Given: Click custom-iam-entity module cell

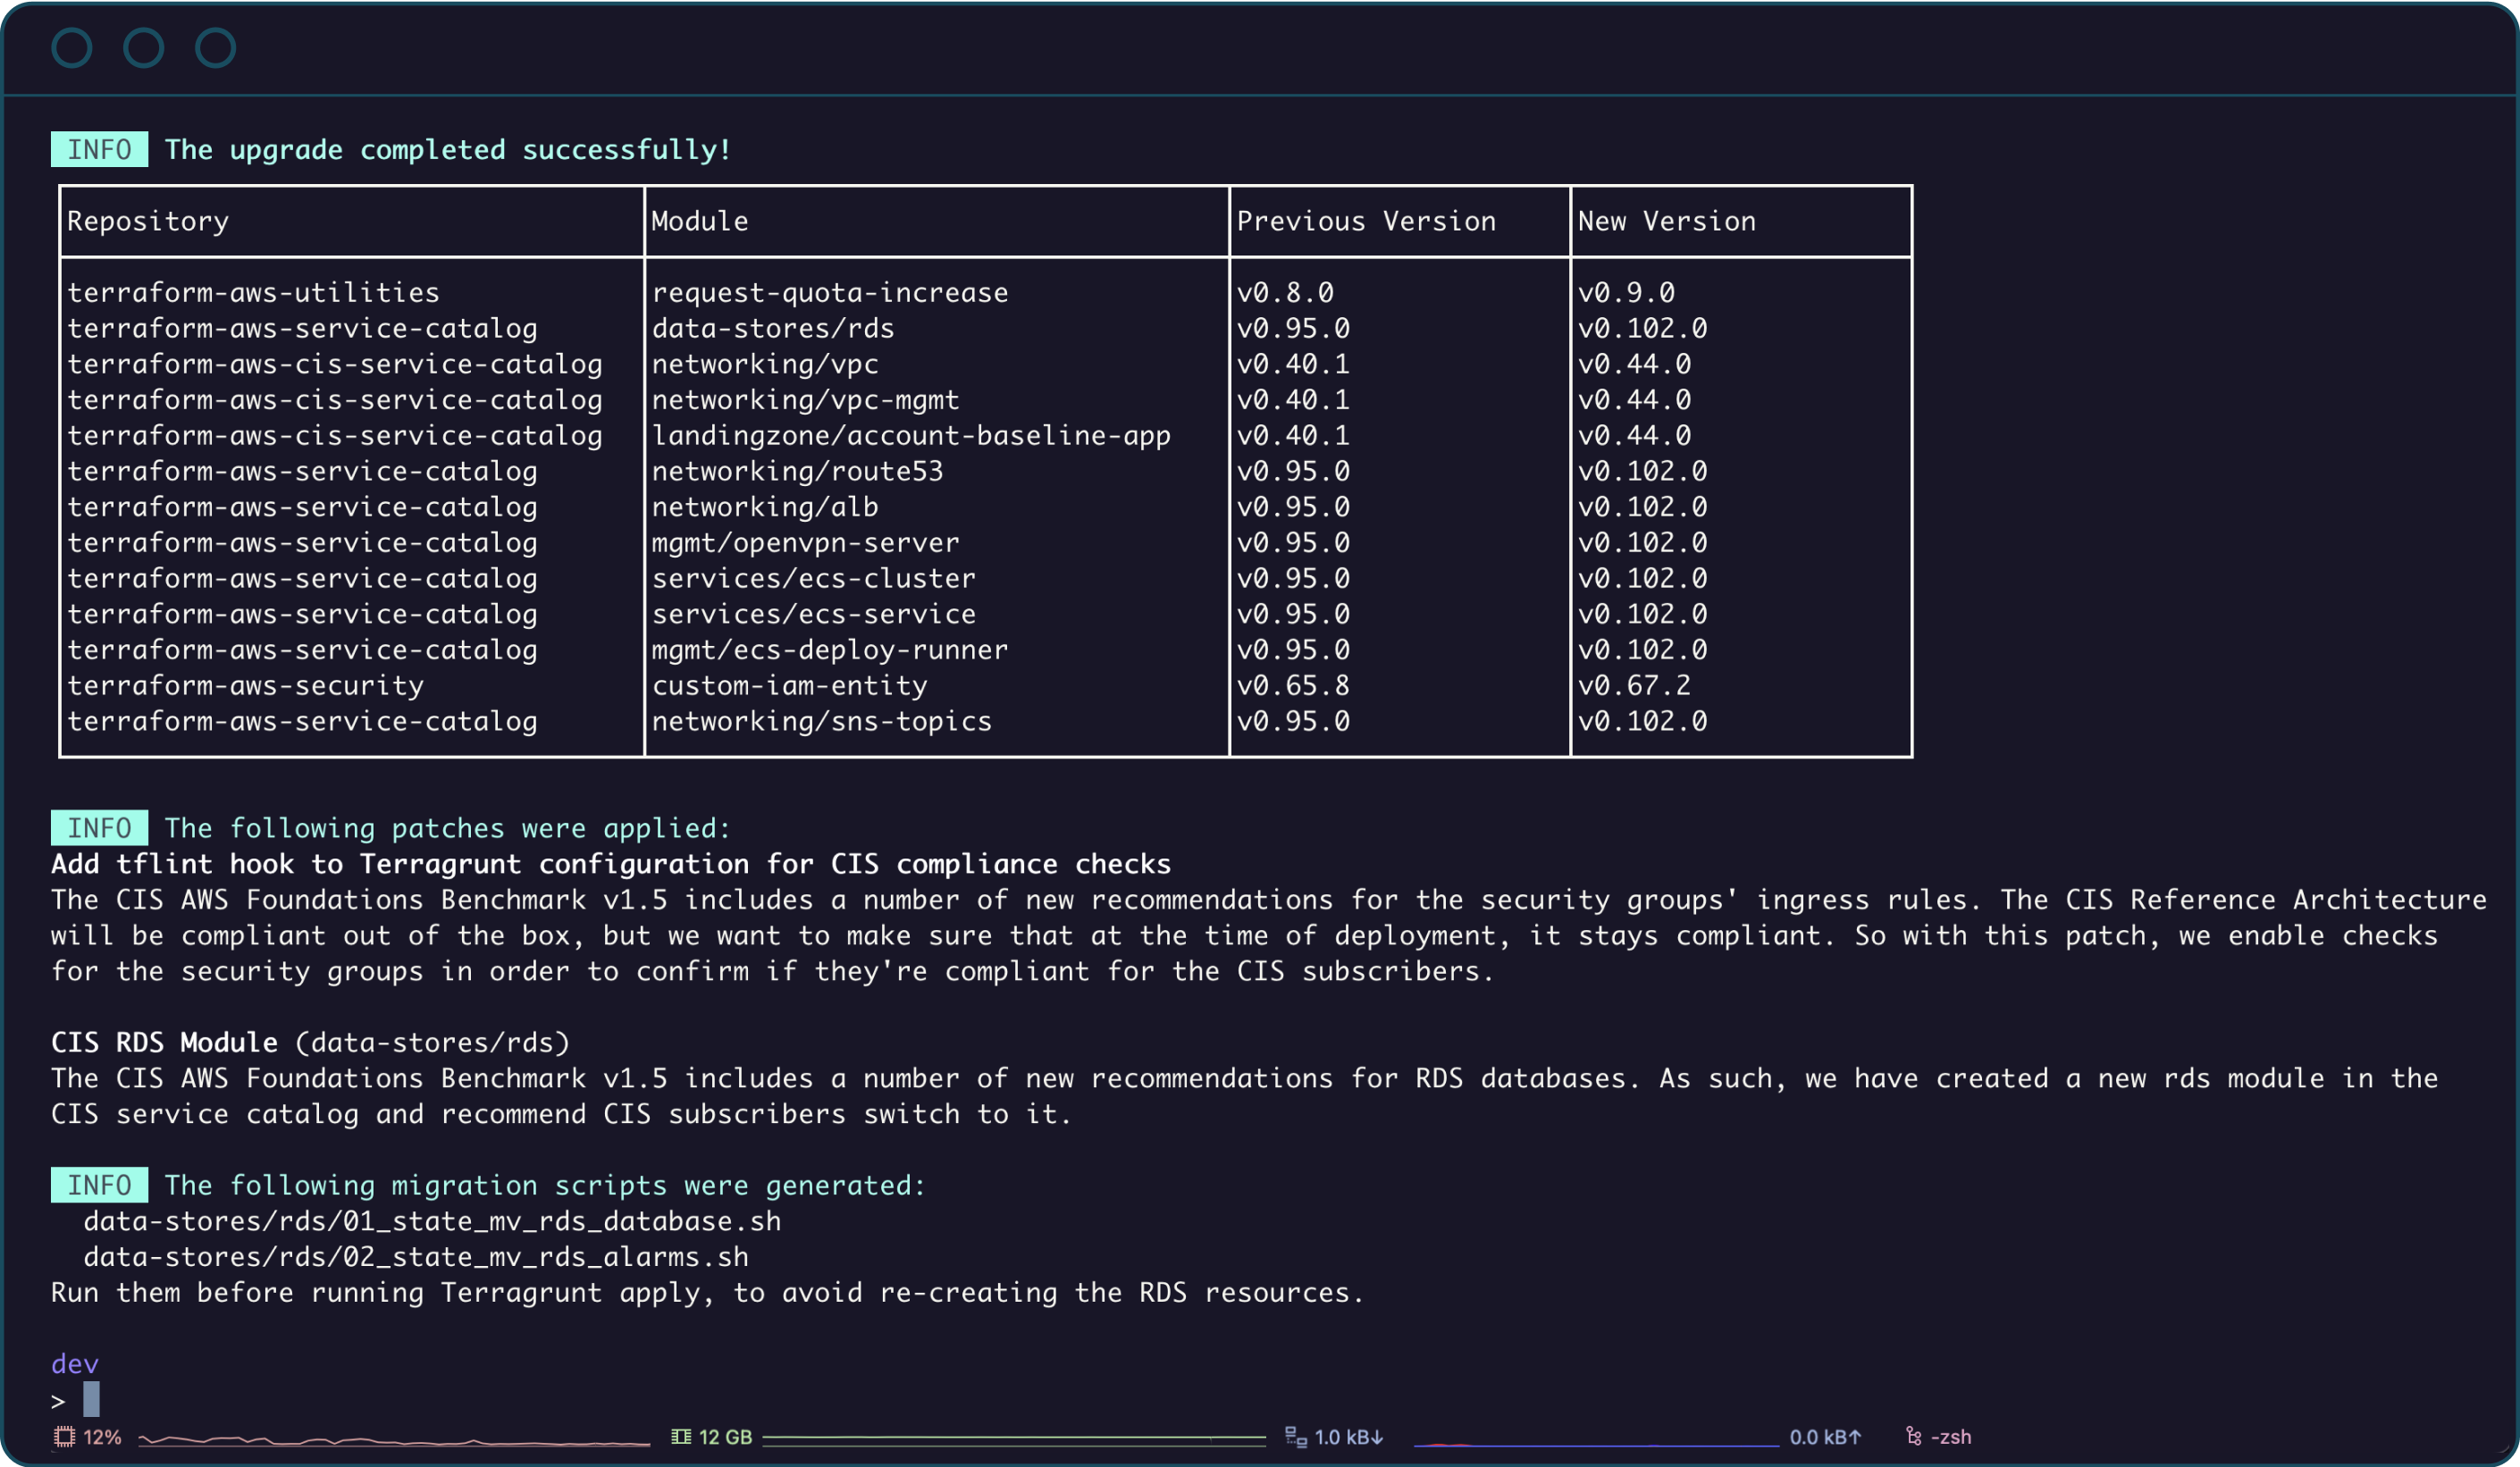Looking at the screenshot, I should 789,686.
